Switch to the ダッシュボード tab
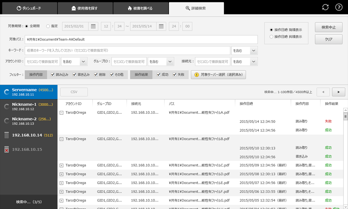This screenshot has width=348, height=209. tap(29, 8)
